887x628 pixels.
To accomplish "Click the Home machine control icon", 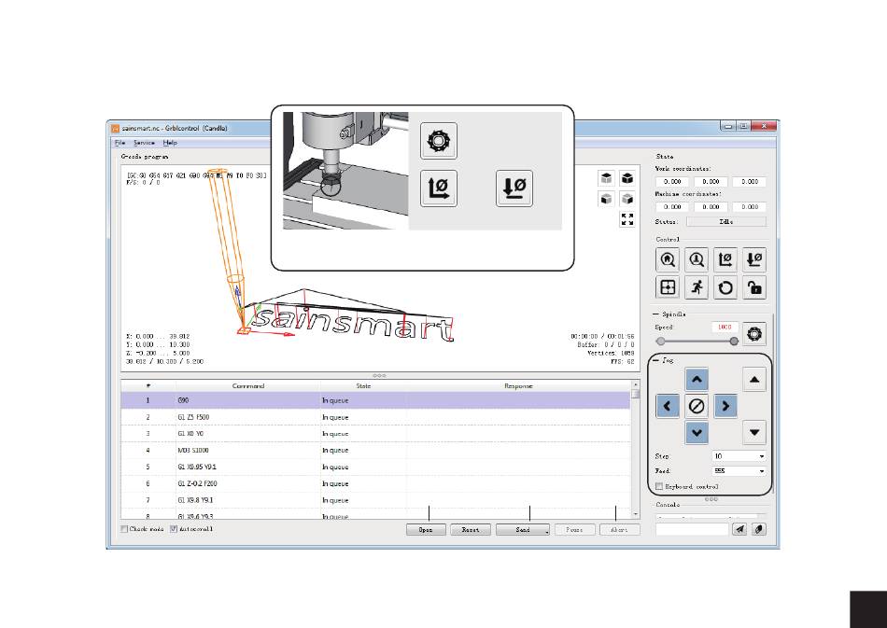I will coord(668,259).
